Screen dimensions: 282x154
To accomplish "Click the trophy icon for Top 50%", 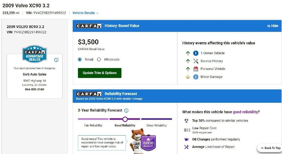I will [186, 121].
